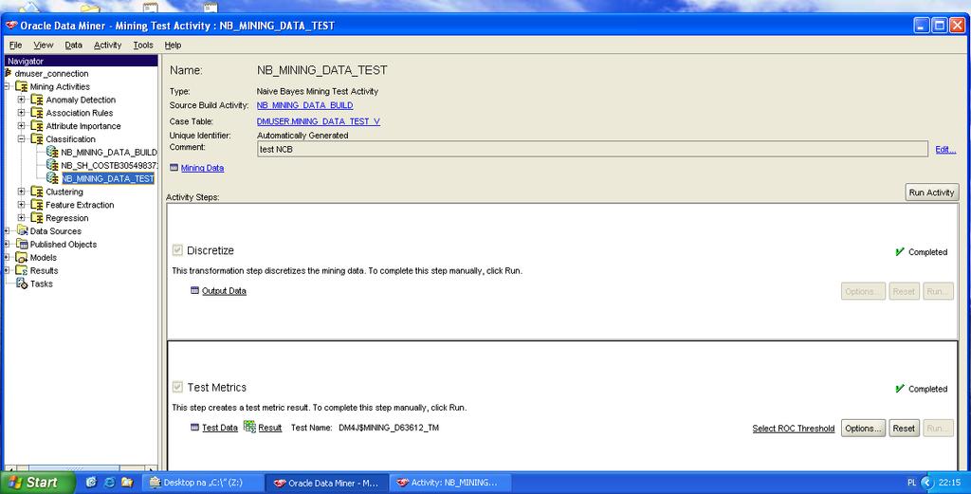Image resolution: width=971 pixels, height=494 pixels.
Task: Click Options button for Test Metrics
Action: 863,429
